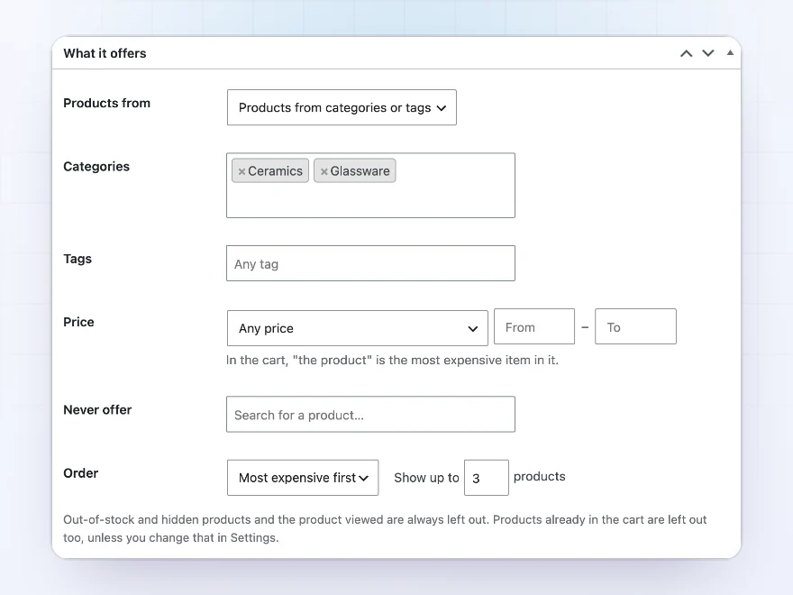Move the What it offers panel down
793x595 pixels.
click(x=708, y=53)
